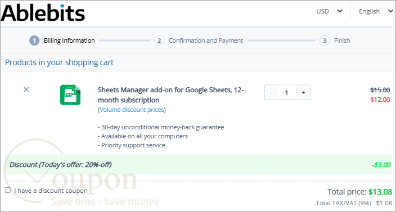Click the "Priority support service" line
The width and height of the screenshot is (396, 212).
(131, 146)
